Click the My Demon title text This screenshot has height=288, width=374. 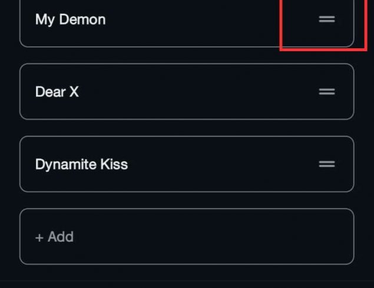click(70, 19)
